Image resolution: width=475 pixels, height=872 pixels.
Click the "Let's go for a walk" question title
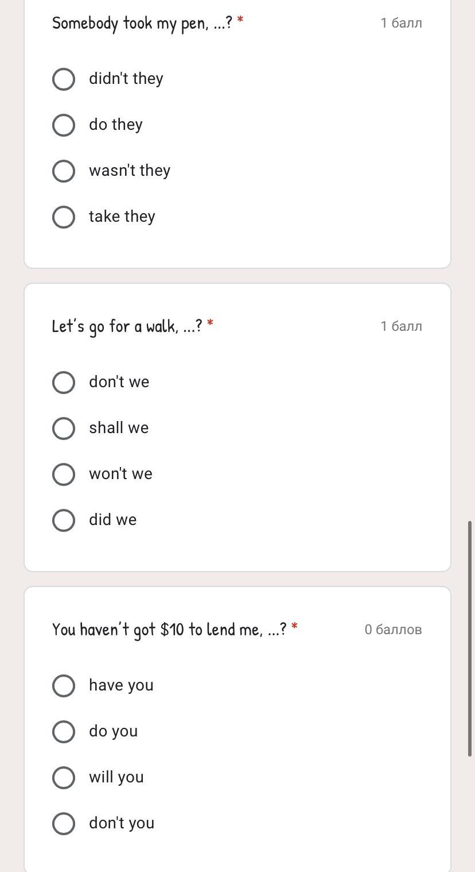pos(127,327)
